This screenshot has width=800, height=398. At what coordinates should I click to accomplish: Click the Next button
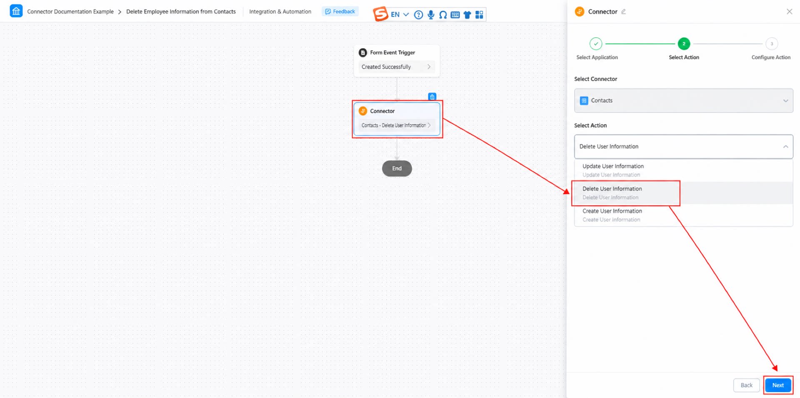(x=778, y=385)
